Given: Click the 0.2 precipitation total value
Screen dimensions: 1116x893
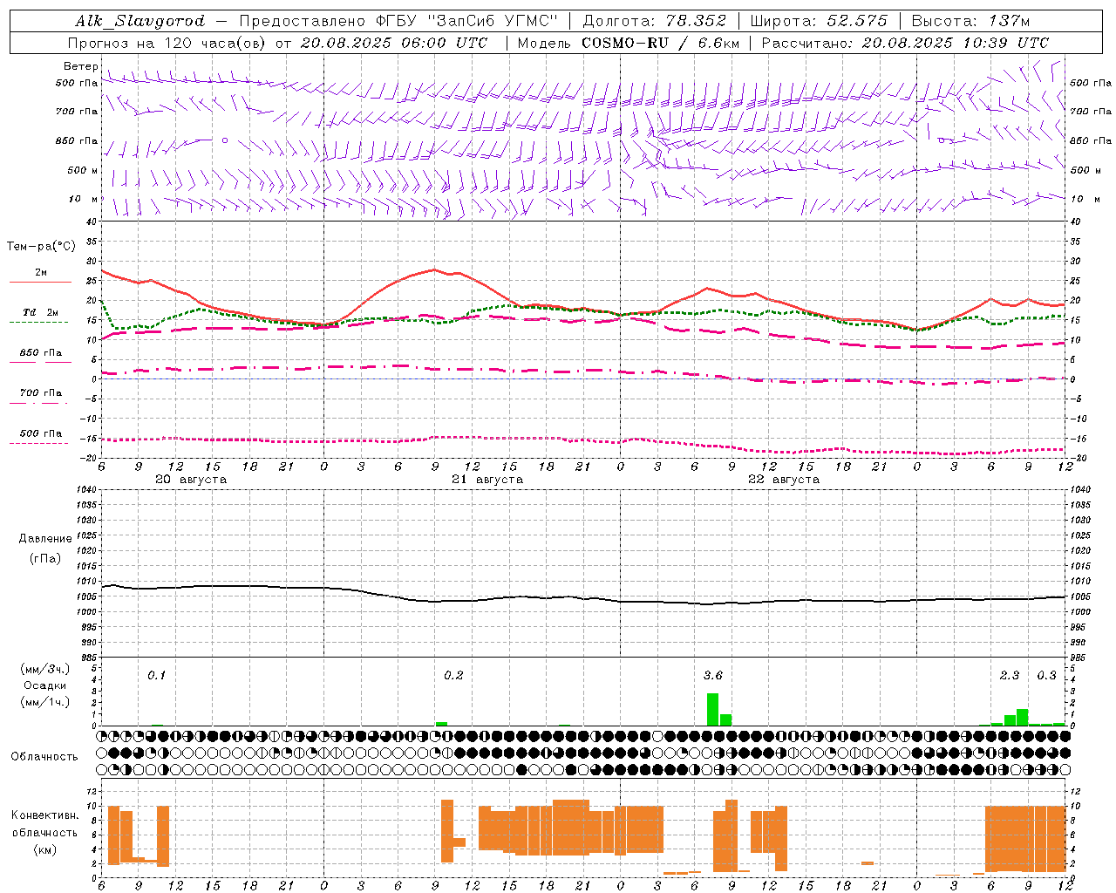Looking at the screenshot, I should [453, 675].
